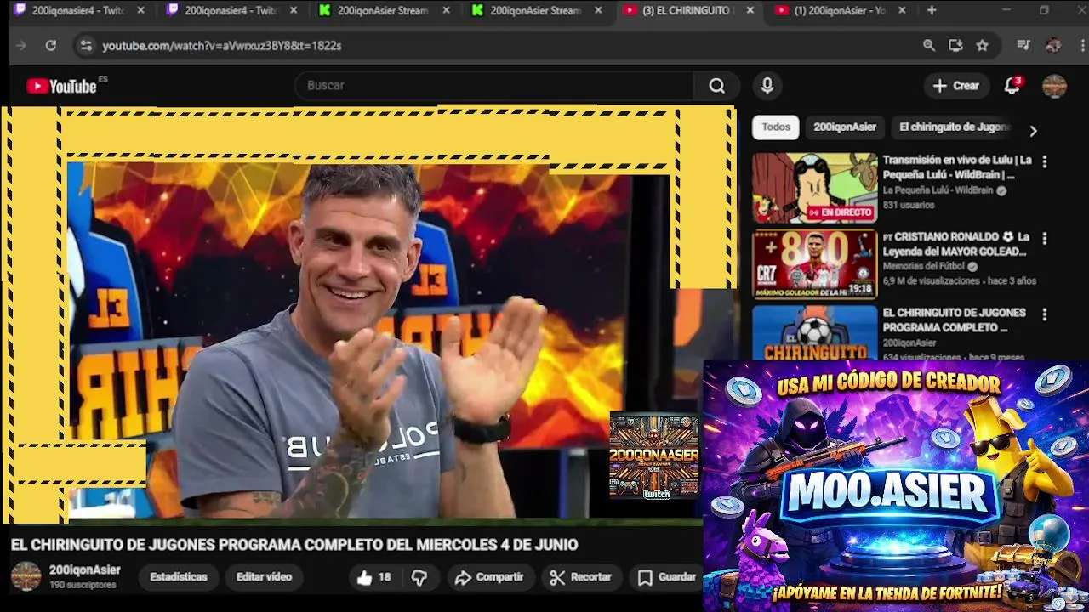
Task: Select the El chiringuito de Jugones chip
Action: [x=955, y=127]
